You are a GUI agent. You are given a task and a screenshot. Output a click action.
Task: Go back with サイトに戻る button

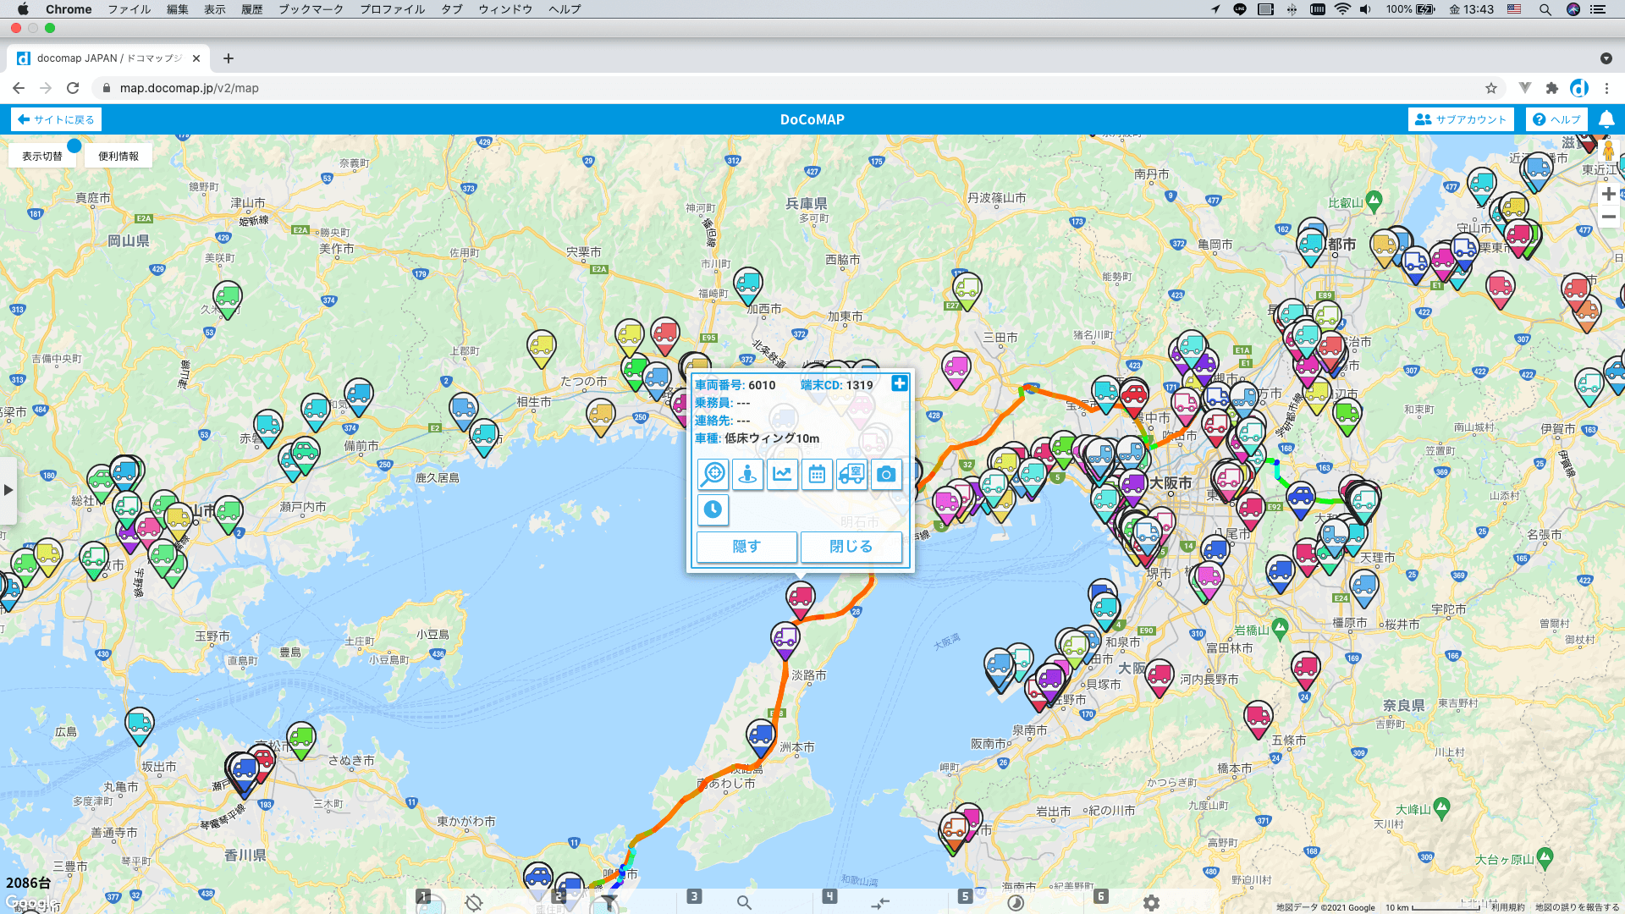pyautogui.click(x=57, y=119)
